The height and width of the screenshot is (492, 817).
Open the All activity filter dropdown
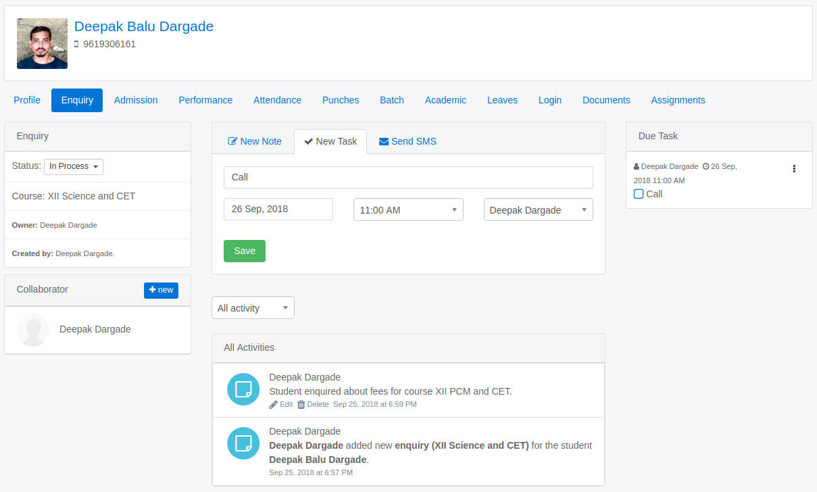click(x=252, y=307)
